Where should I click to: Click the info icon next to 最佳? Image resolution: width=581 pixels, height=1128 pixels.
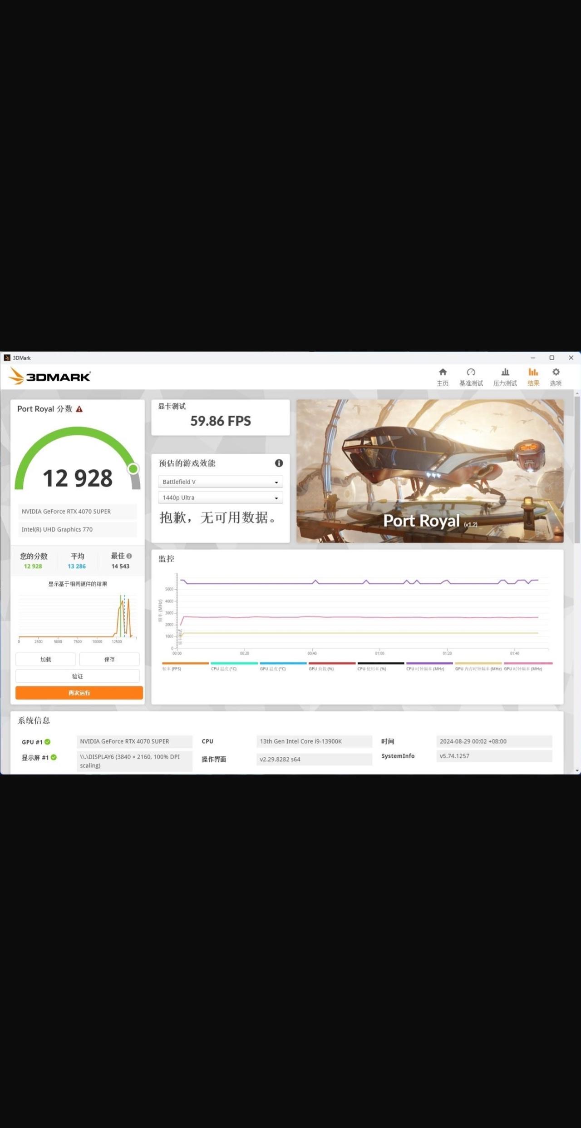[129, 556]
